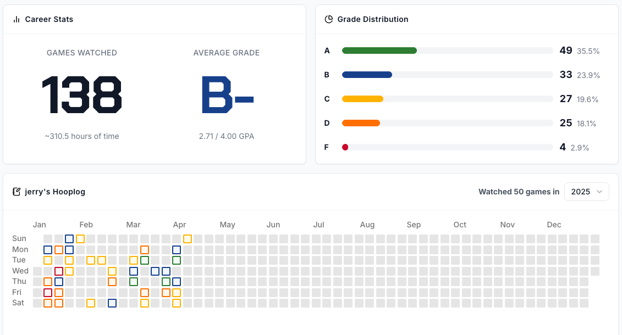
Task: Click the 'Grade Distribution' heading
Action: coord(373,19)
